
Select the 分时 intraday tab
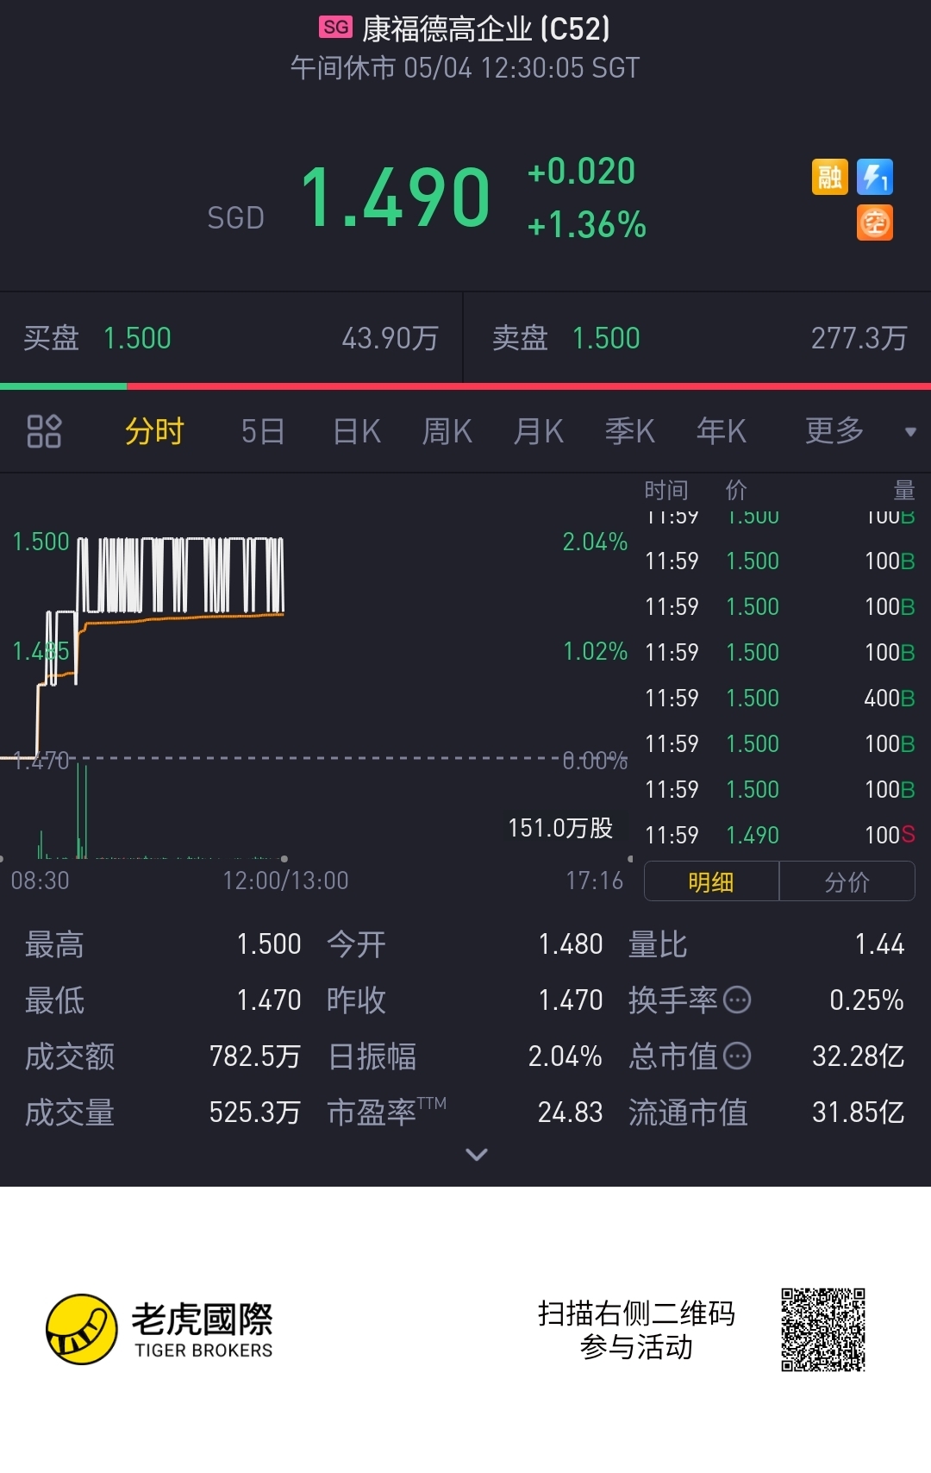[x=154, y=430]
